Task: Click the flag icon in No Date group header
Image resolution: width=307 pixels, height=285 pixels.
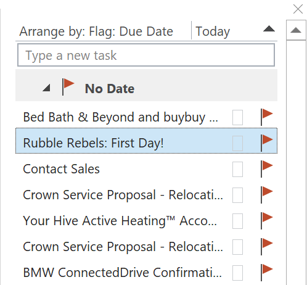Action: click(x=68, y=87)
